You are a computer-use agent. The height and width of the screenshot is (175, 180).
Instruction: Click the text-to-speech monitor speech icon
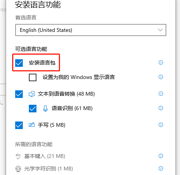(x=32, y=94)
